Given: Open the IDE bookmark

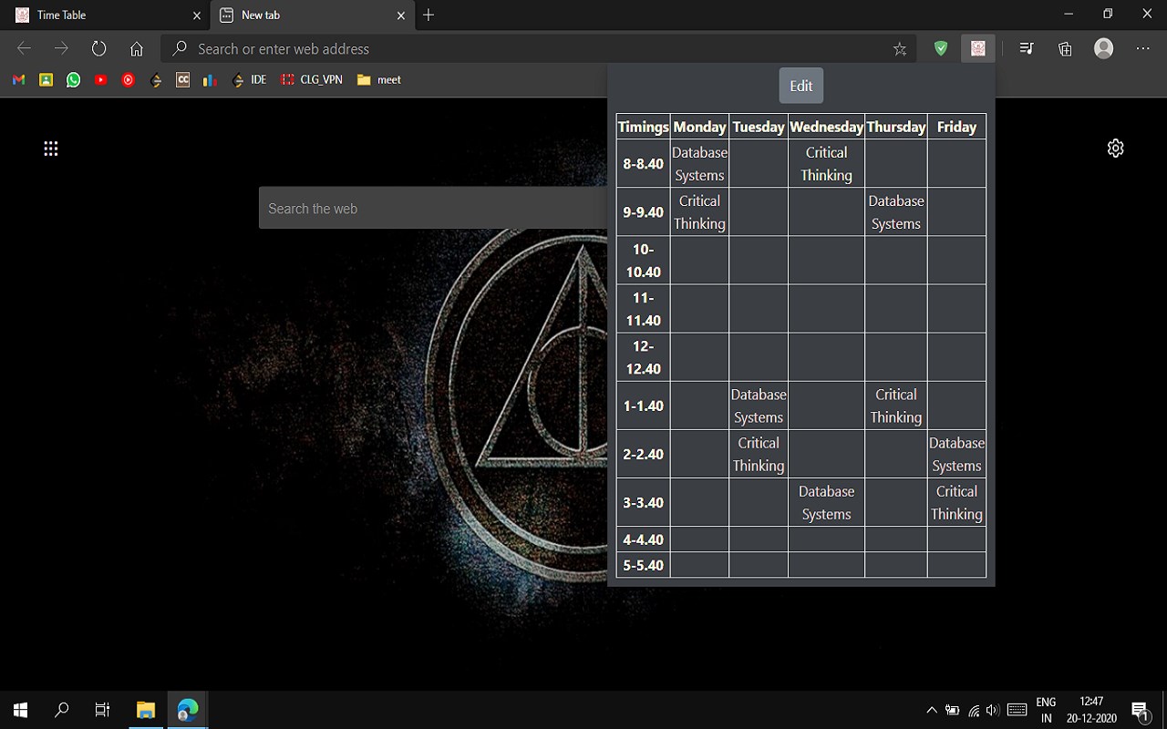Looking at the screenshot, I should pos(249,80).
